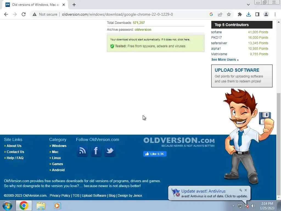Click the green Tested shield icon
The width and height of the screenshot is (281, 211).
(112, 46)
